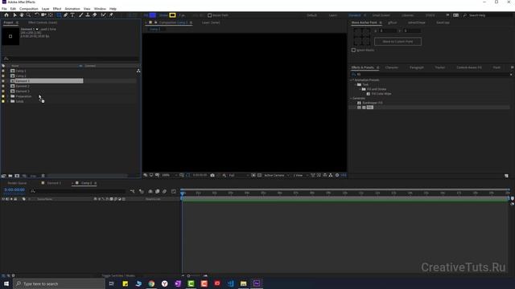
Task: Expand the Solids folder in Project panel
Action: [8, 101]
